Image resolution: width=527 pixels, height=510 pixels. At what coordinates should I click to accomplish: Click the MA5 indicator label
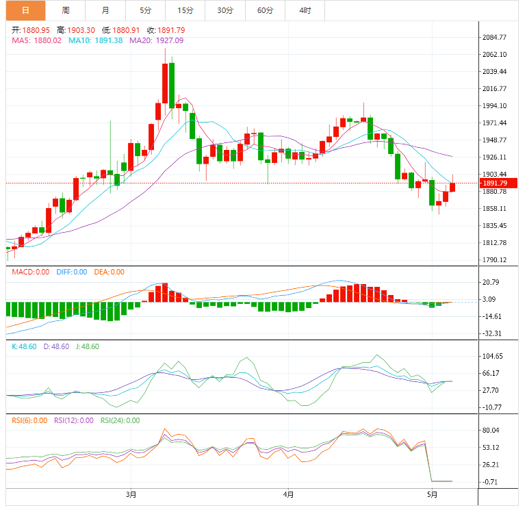37,40
